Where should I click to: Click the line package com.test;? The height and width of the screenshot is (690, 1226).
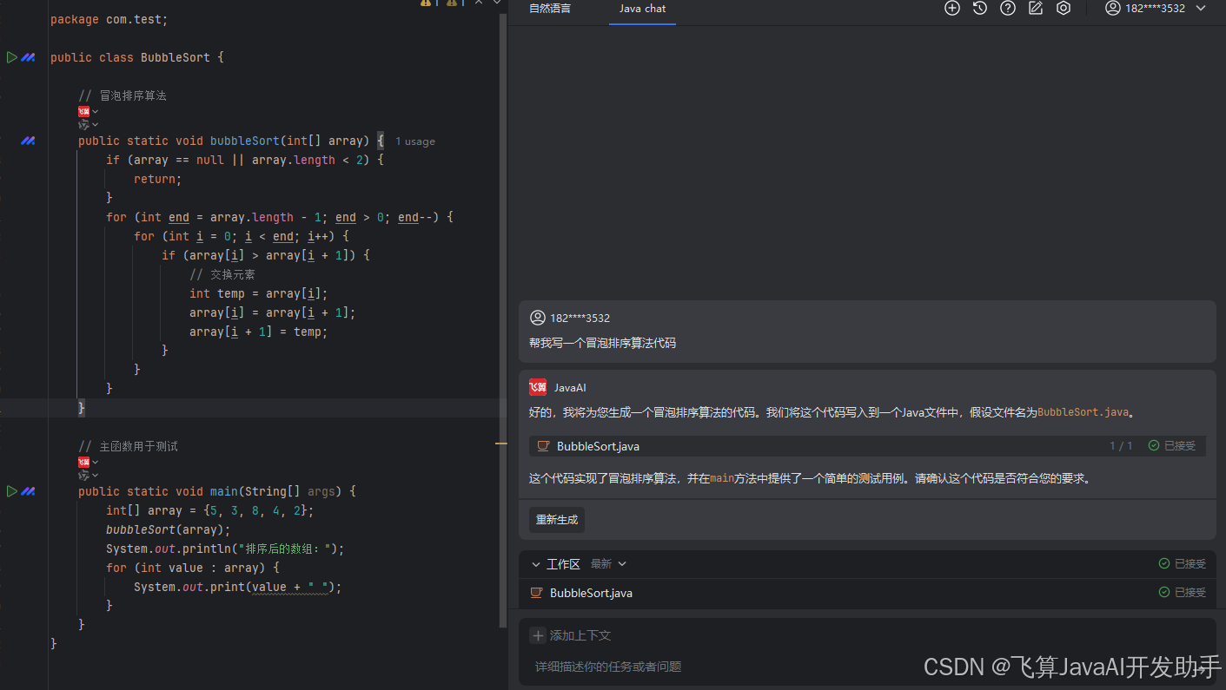point(109,19)
